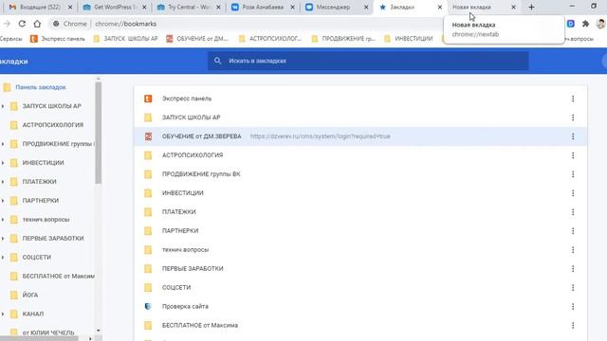Select ОБУЧЕНИЕ от ДМ.ЗВЕРЕВА bookmark row
Viewport: 607px width, 341px height.
360,136
